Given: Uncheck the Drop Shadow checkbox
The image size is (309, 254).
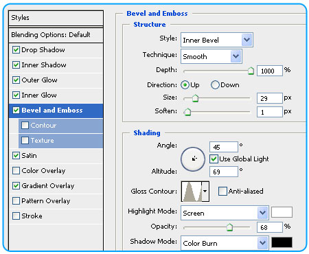Looking at the screenshot, I should [16, 49].
